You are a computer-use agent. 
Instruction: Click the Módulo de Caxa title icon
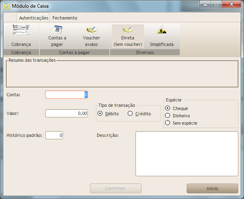(7, 6)
